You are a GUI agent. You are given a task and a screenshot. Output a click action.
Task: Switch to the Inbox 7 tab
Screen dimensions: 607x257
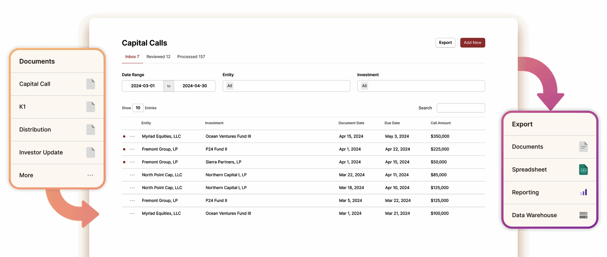132,57
